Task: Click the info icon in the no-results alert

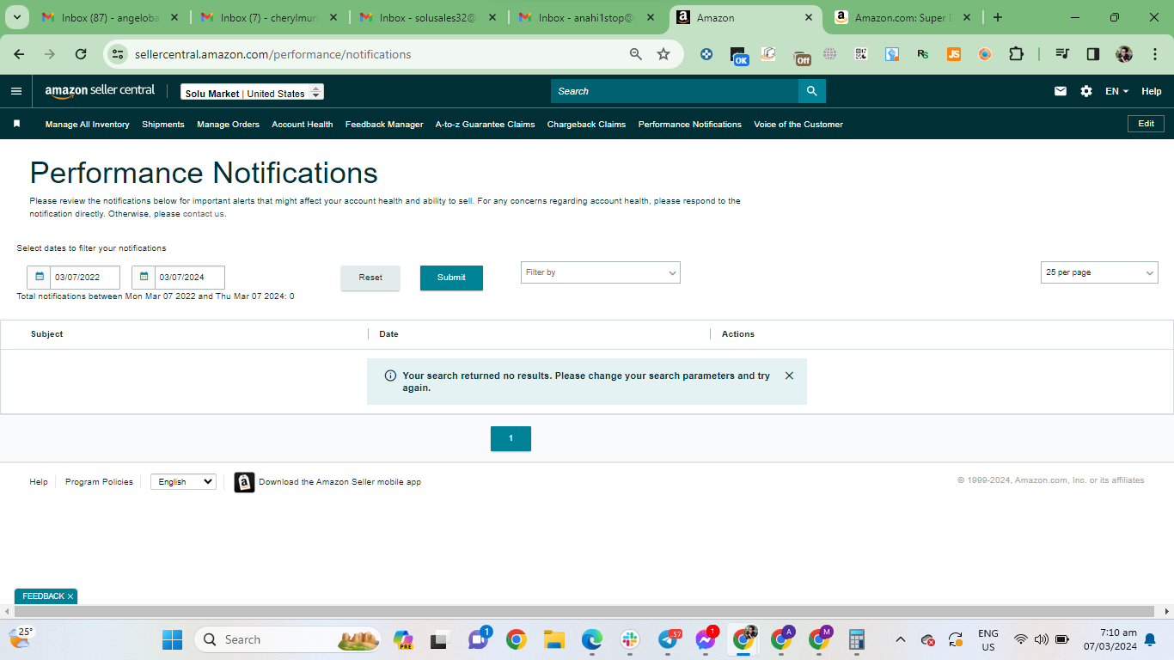Action: tap(390, 376)
